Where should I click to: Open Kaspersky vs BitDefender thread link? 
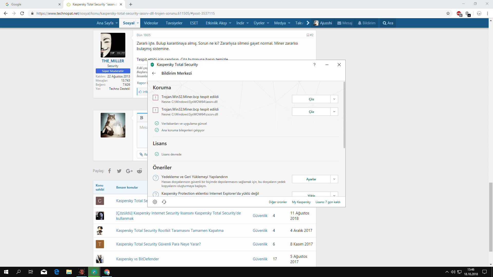137,259
